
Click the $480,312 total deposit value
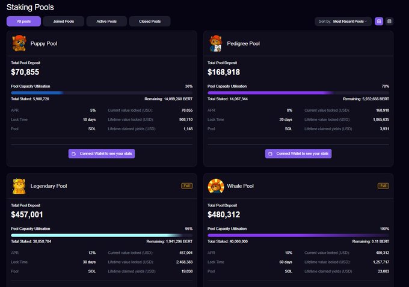(x=224, y=214)
